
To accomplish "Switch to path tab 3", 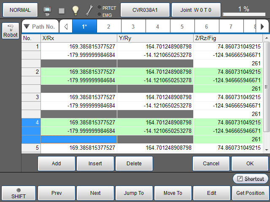I will tap(133, 27).
